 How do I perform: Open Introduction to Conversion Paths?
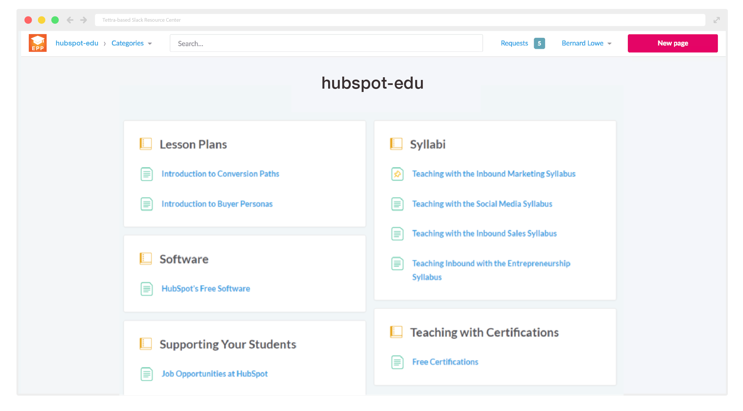[x=220, y=174]
